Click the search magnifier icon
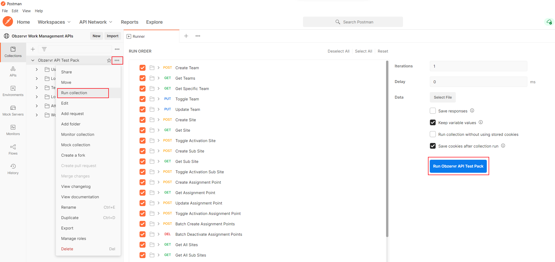 point(338,22)
